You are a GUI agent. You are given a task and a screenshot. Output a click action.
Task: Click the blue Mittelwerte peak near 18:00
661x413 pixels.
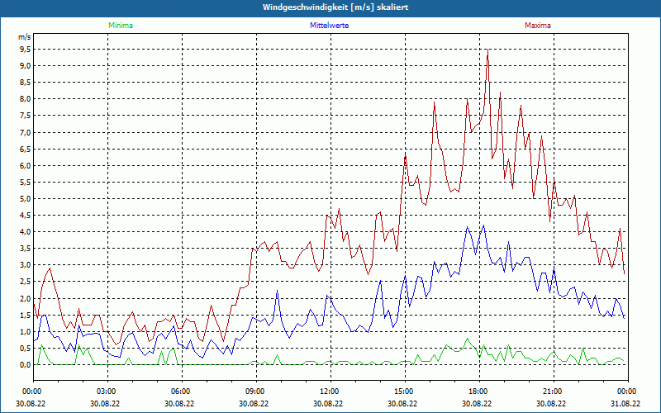[x=483, y=225]
